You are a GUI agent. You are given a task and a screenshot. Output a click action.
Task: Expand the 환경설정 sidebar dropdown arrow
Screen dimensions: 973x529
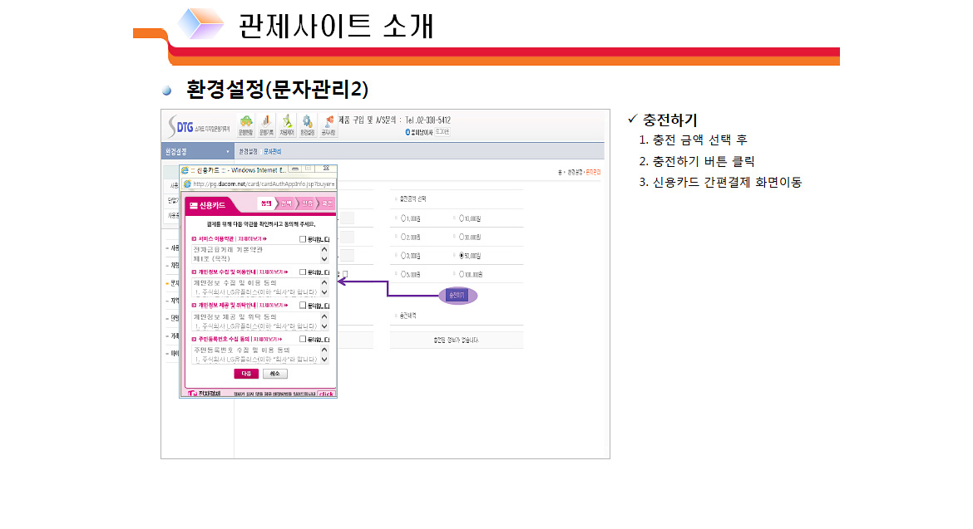(228, 152)
